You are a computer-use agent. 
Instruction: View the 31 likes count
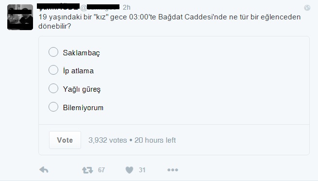coord(142,170)
